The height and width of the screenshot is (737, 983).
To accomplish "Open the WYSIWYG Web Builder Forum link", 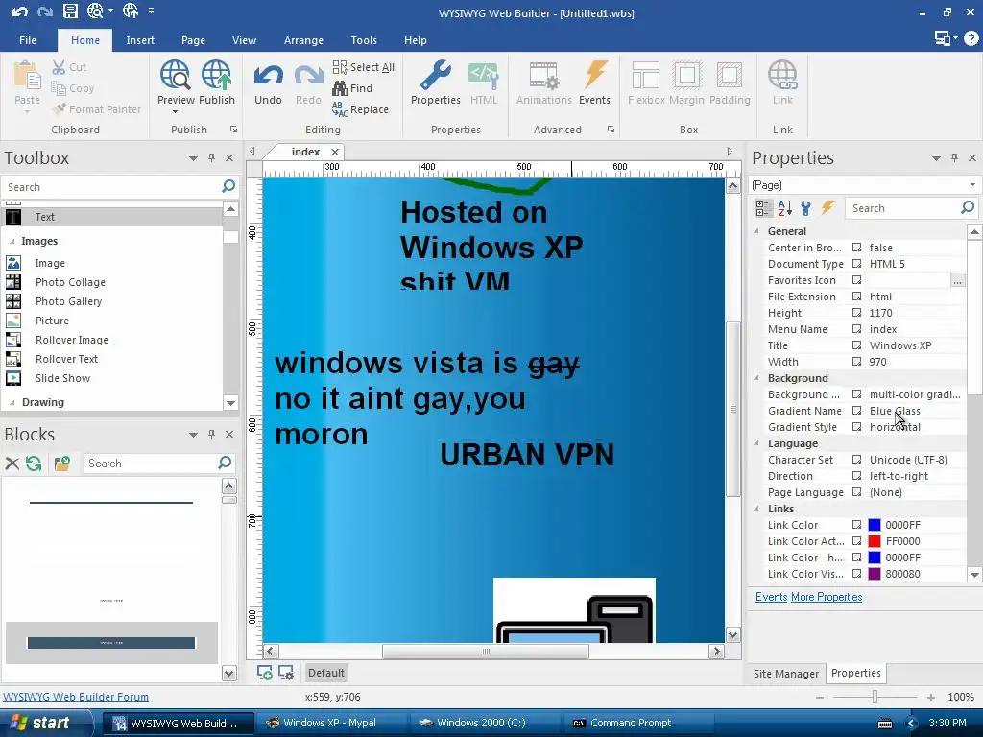I will pyautogui.click(x=76, y=697).
